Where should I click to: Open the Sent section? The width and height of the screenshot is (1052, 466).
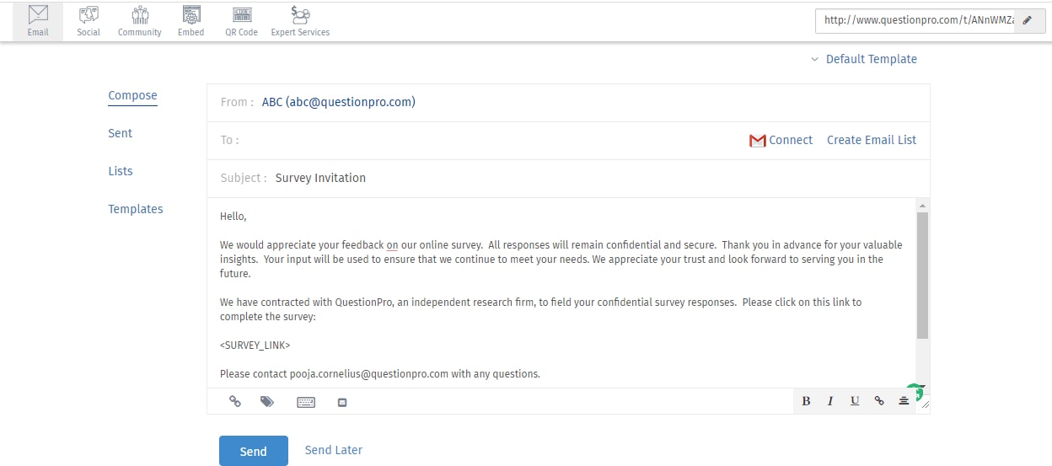click(x=121, y=133)
